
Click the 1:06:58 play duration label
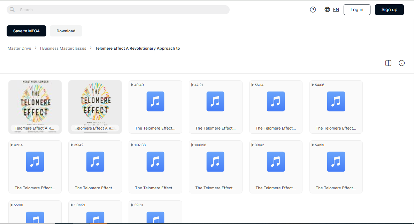tap(199, 145)
